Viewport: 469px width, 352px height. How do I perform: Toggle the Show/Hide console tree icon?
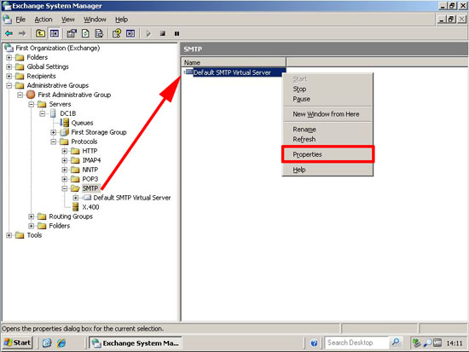(x=54, y=33)
